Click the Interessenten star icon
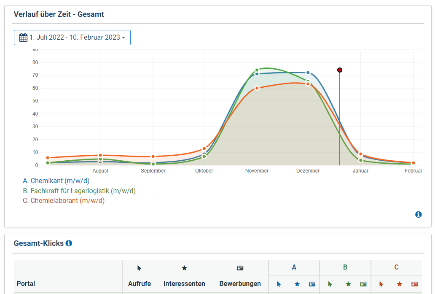The image size is (435, 294). pos(184,268)
